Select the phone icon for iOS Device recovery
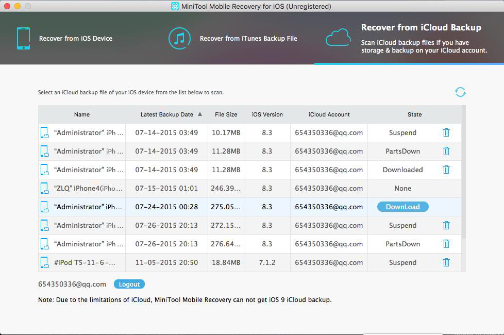Image resolution: width=504 pixels, height=335 pixels. (x=24, y=38)
